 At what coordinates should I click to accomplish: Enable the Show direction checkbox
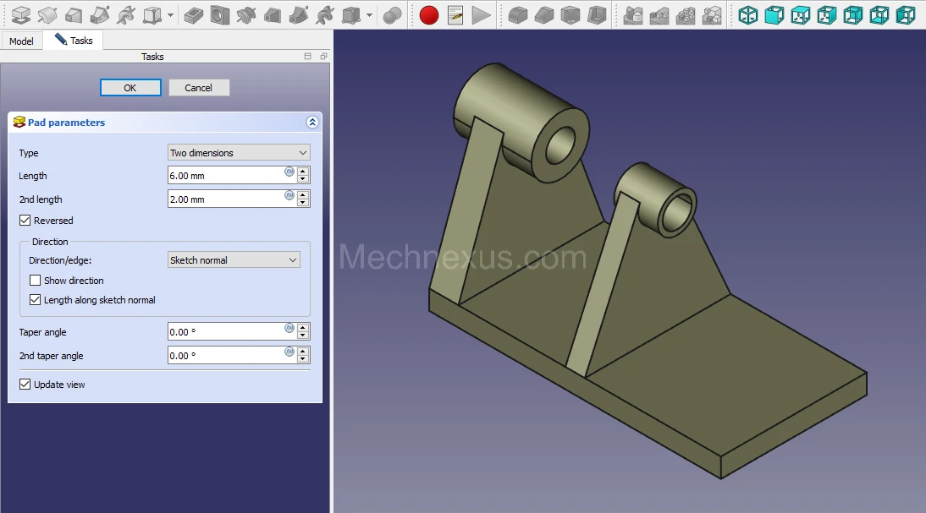35,281
